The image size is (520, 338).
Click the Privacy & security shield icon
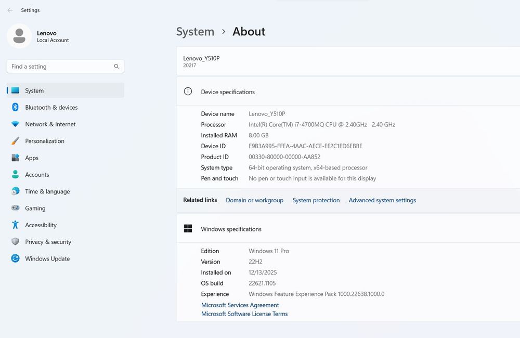[x=16, y=242]
